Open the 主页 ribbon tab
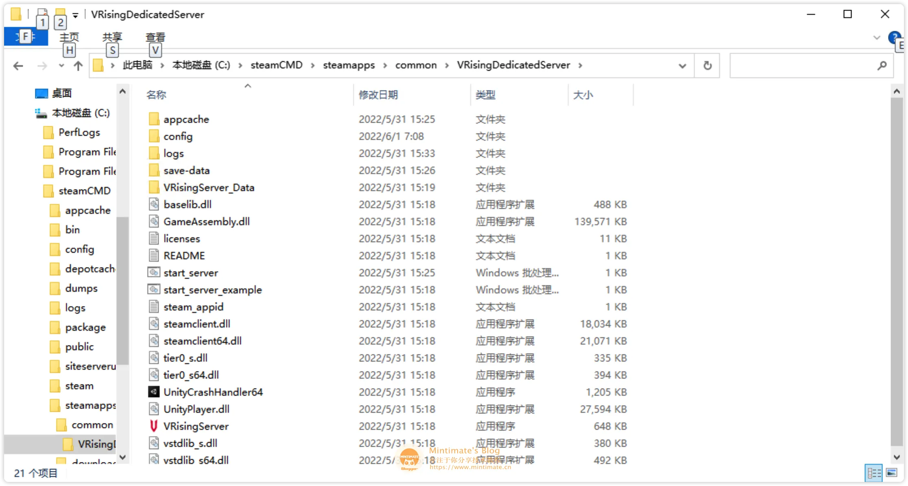Image resolution: width=908 pixels, height=486 pixels. click(x=69, y=37)
